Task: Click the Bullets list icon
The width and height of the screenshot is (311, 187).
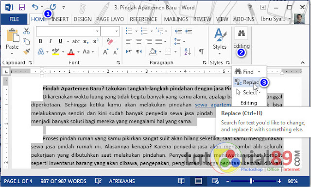Action: click(x=129, y=31)
